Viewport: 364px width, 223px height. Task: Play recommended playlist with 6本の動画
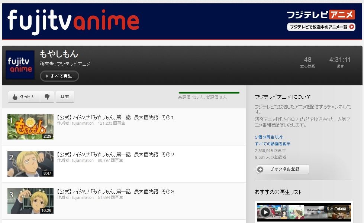click(x=304, y=212)
